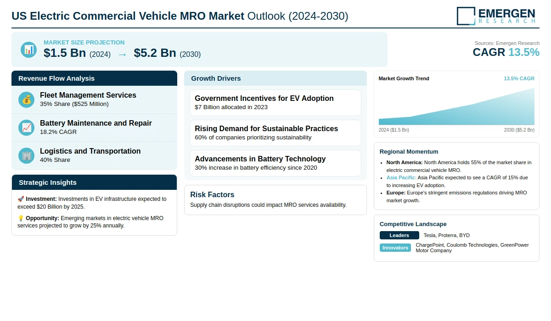Click the market size bar chart icon
The width and height of the screenshot is (551, 321).
[x=28, y=50]
